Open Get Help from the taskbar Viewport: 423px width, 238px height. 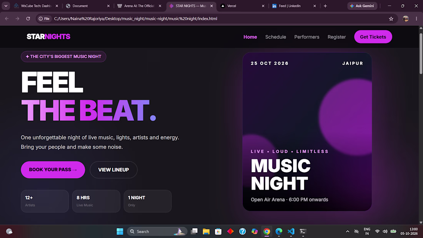(x=243, y=231)
